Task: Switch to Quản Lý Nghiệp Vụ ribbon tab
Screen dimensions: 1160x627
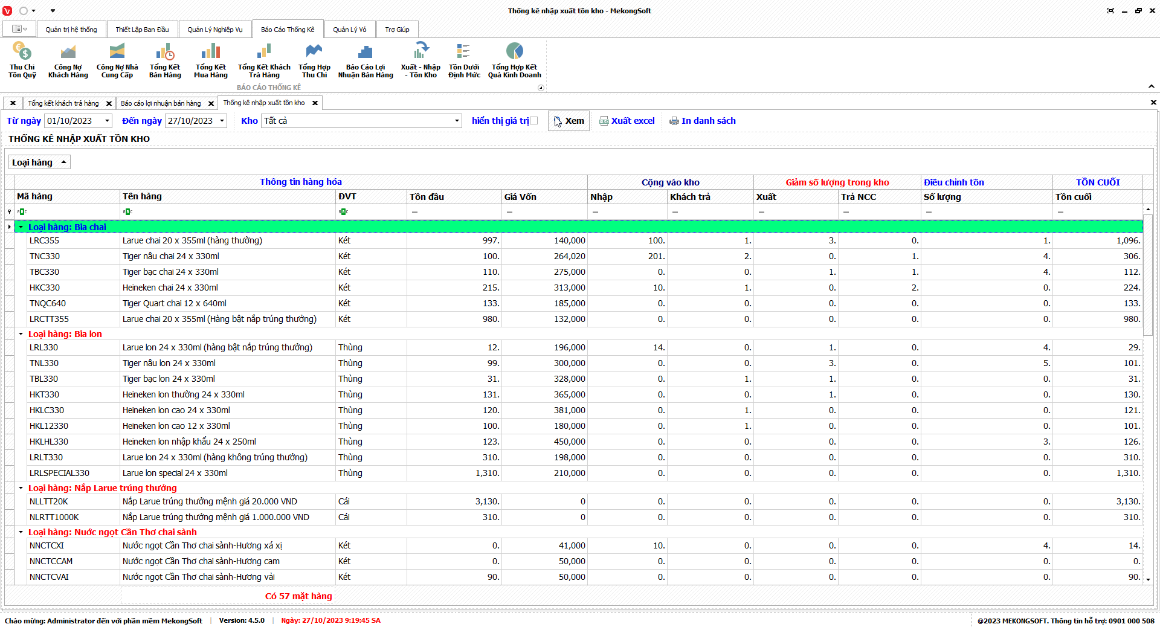Action: coord(214,30)
